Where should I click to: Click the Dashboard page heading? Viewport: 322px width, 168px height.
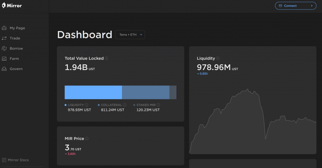pyautogui.click(x=85, y=35)
